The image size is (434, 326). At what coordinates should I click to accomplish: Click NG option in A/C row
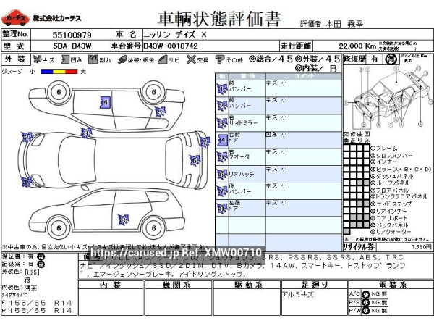[375, 294]
